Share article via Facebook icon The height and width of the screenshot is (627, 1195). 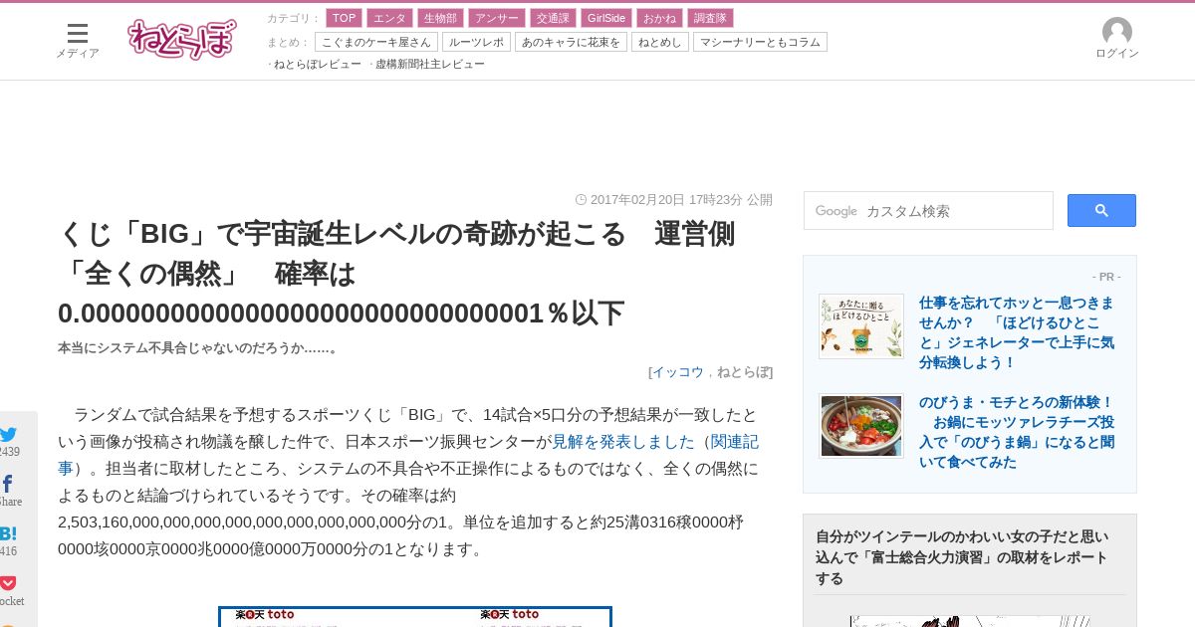8,484
